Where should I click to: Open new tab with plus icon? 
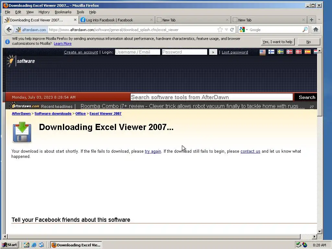pos(312,20)
